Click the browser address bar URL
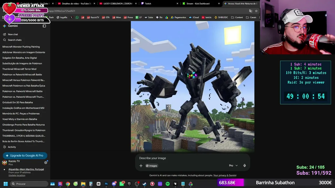 (62, 11)
